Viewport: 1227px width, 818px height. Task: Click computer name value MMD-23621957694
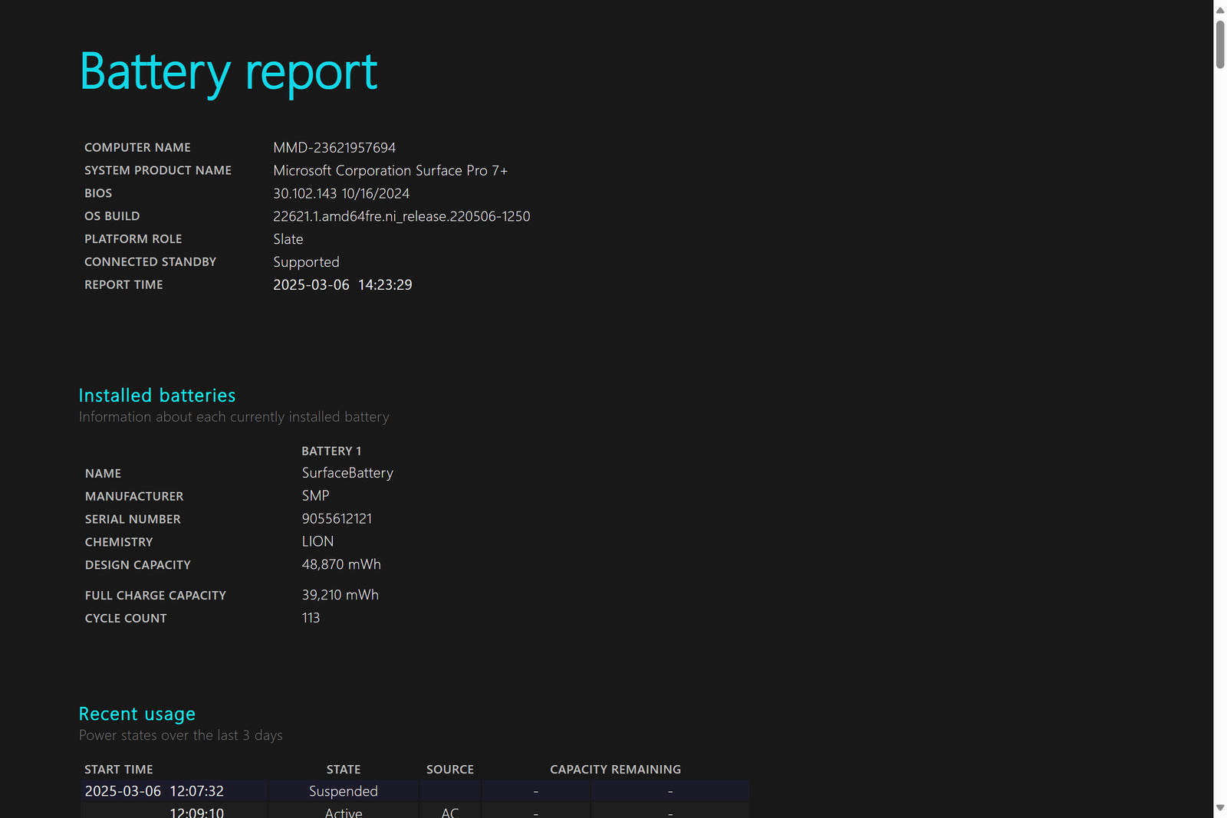tap(334, 147)
